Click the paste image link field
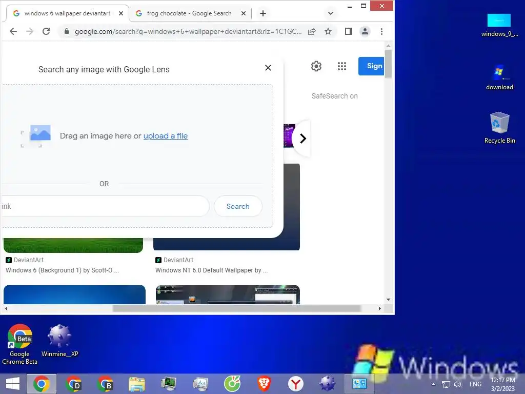This screenshot has width=525, height=394. point(105,206)
